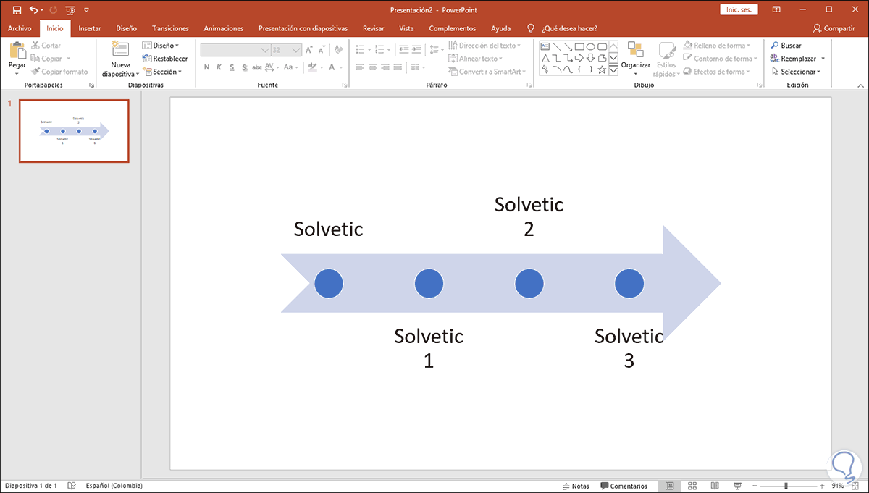Open the font name combo box
Screen dimensions: 869x493
point(235,50)
